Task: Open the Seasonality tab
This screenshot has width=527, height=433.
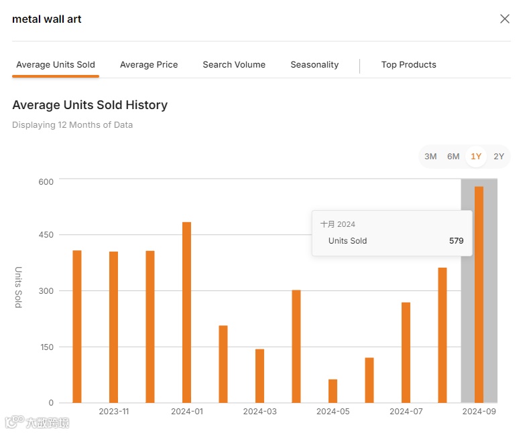Action: click(314, 65)
